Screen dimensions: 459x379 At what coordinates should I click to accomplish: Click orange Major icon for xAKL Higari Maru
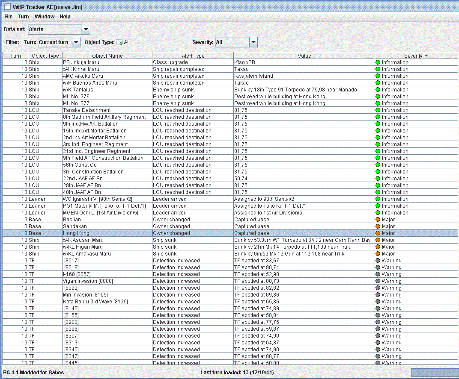tap(378, 247)
